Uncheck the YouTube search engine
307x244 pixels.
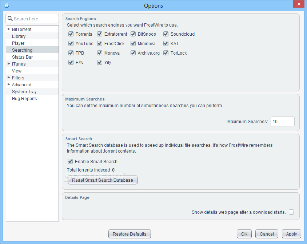tap(71, 43)
